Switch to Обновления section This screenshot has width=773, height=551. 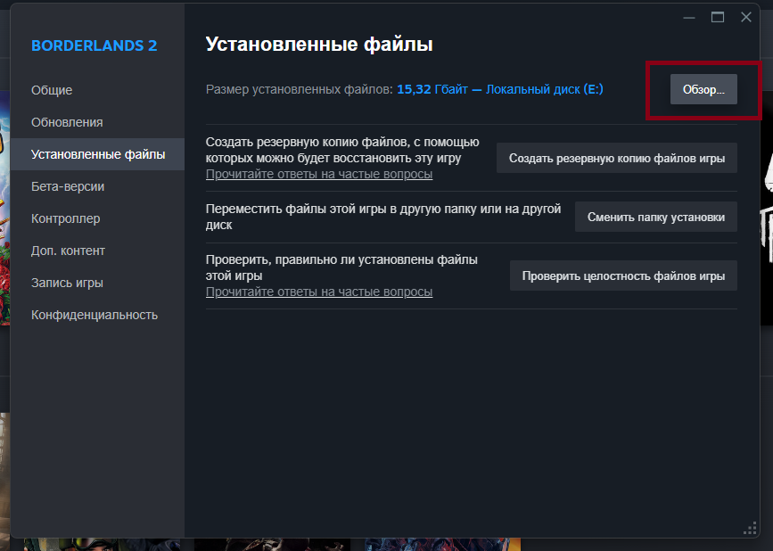[x=97, y=122]
